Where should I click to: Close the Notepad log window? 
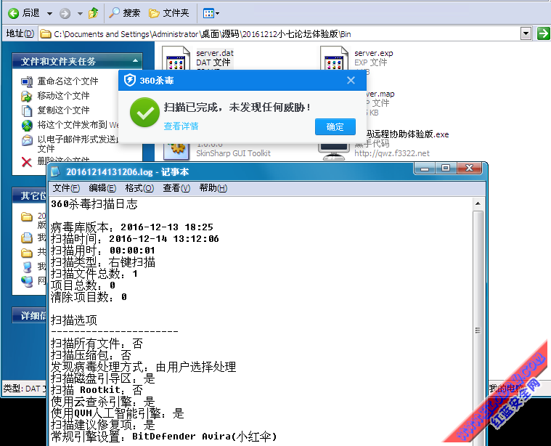[469, 168]
